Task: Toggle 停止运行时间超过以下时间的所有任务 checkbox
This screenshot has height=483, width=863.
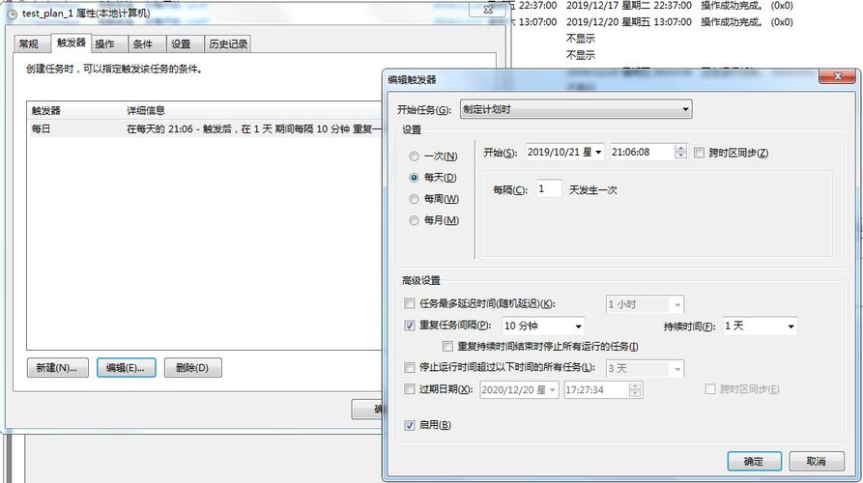Action: [x=410, y=367]
